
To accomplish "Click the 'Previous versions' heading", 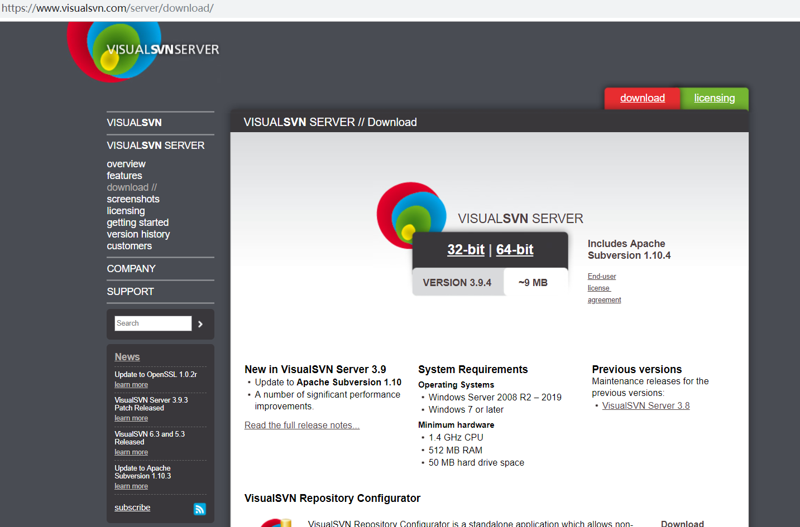I will coord(637,370).
